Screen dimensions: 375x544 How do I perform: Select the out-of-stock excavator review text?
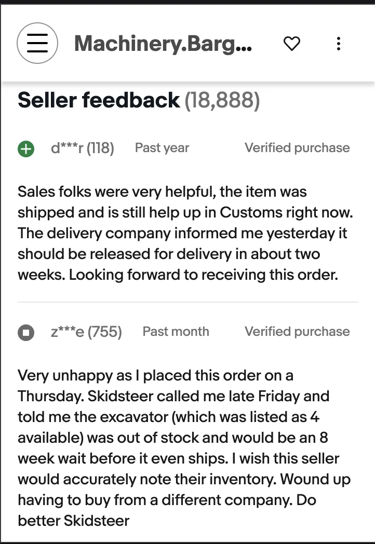pyautogui.click(x=182, y=437)
